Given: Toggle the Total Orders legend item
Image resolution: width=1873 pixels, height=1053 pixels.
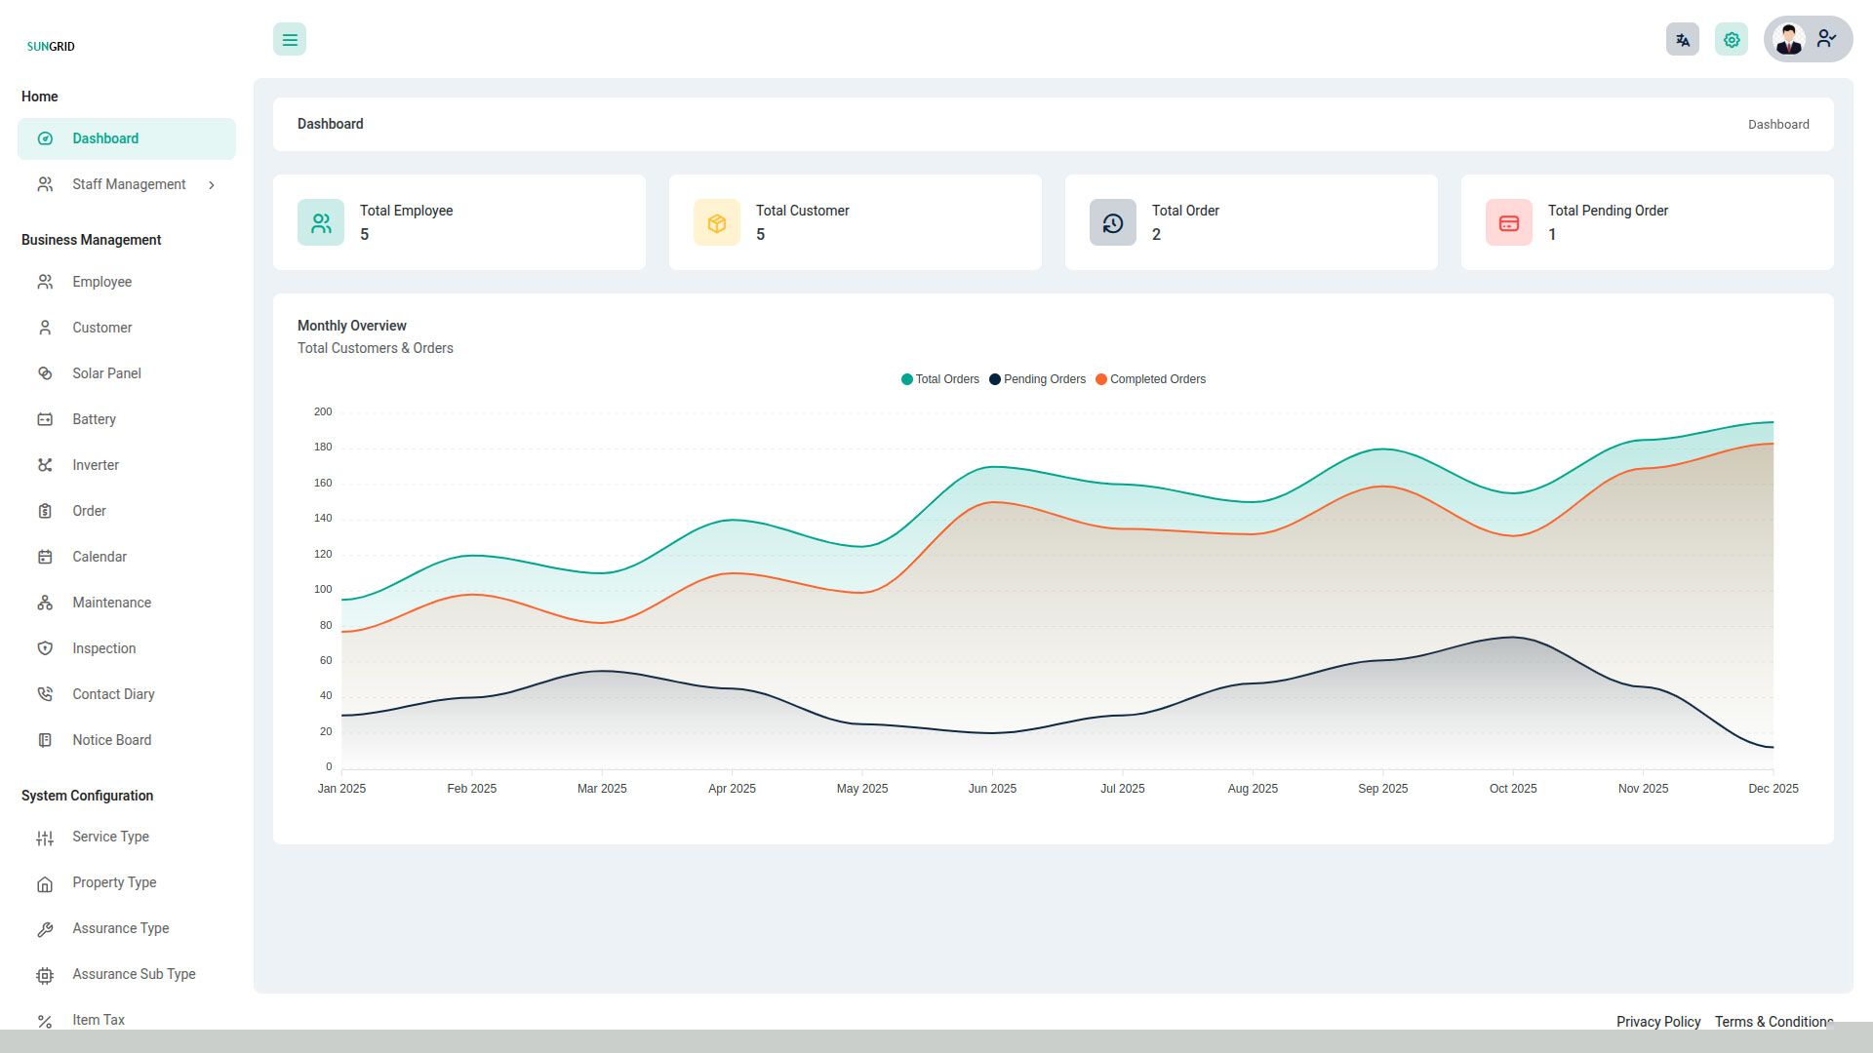Looking at the screenshot, I should point(939,379).
